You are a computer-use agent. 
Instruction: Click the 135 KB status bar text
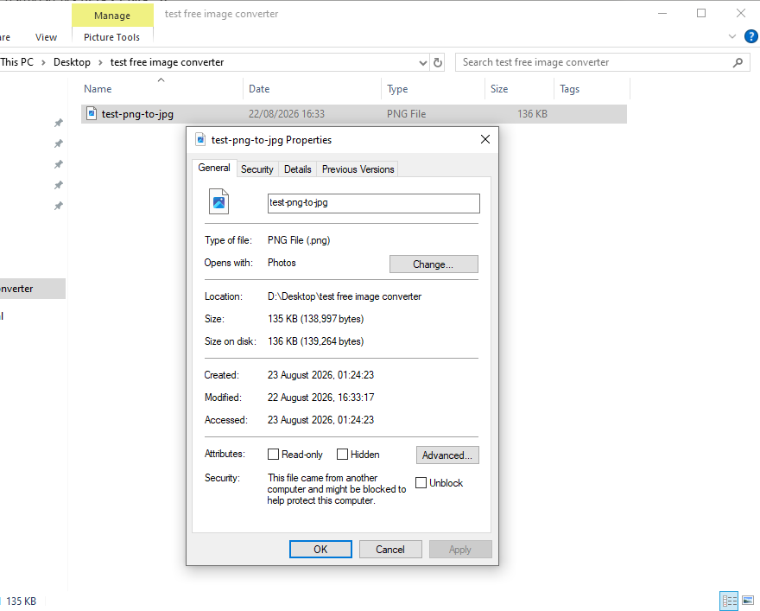click(21, 601)
